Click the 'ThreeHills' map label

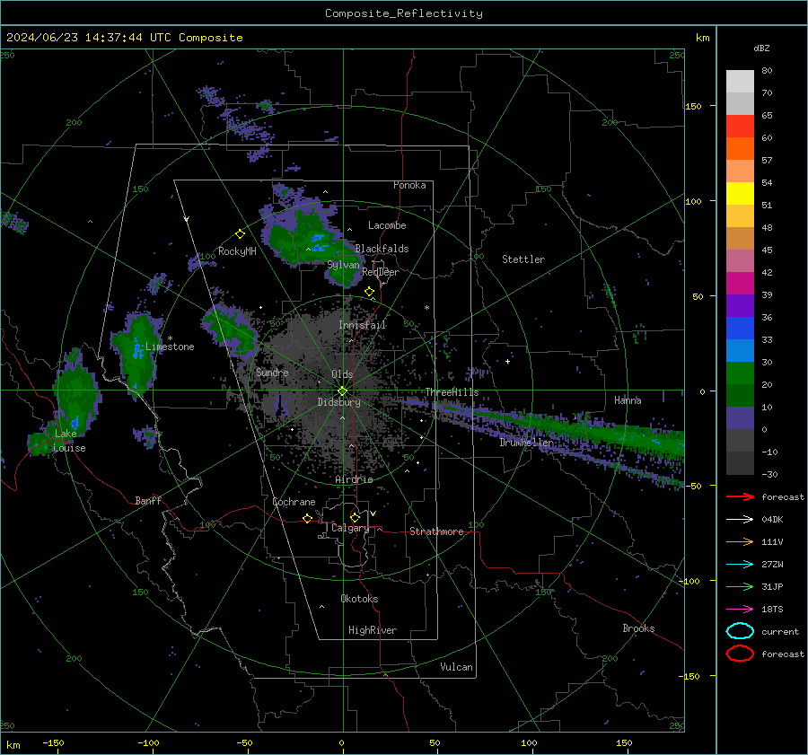coord(452,392)
